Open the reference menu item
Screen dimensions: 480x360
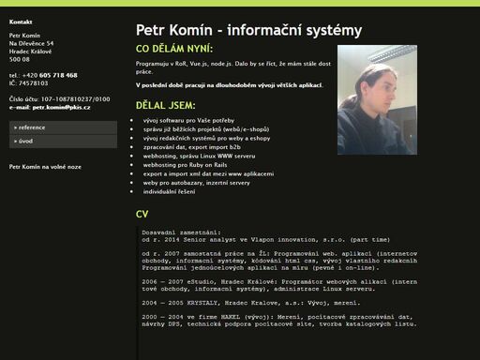[63, 127]
